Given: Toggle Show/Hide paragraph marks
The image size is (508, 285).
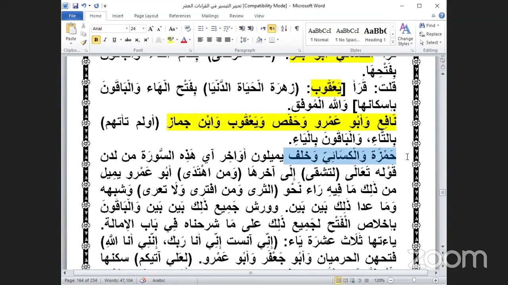Looking at the screenshot, I should pos(296,28).
